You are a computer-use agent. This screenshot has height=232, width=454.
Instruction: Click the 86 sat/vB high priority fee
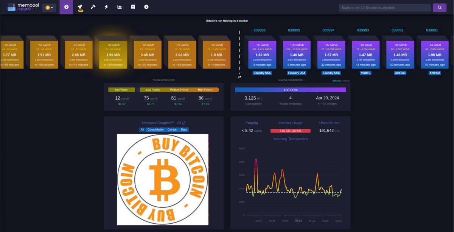coord(205,98)
